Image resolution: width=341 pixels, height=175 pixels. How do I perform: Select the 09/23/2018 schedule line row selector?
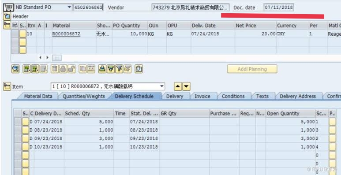click(18, 138)
